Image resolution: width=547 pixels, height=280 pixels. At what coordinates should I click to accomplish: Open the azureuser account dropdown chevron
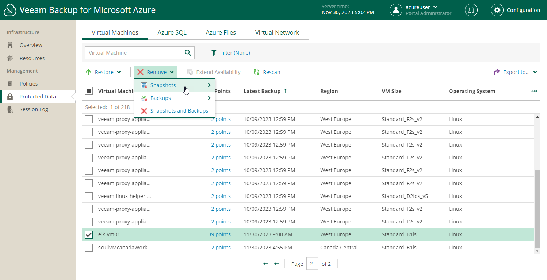[x=435, y=7]
